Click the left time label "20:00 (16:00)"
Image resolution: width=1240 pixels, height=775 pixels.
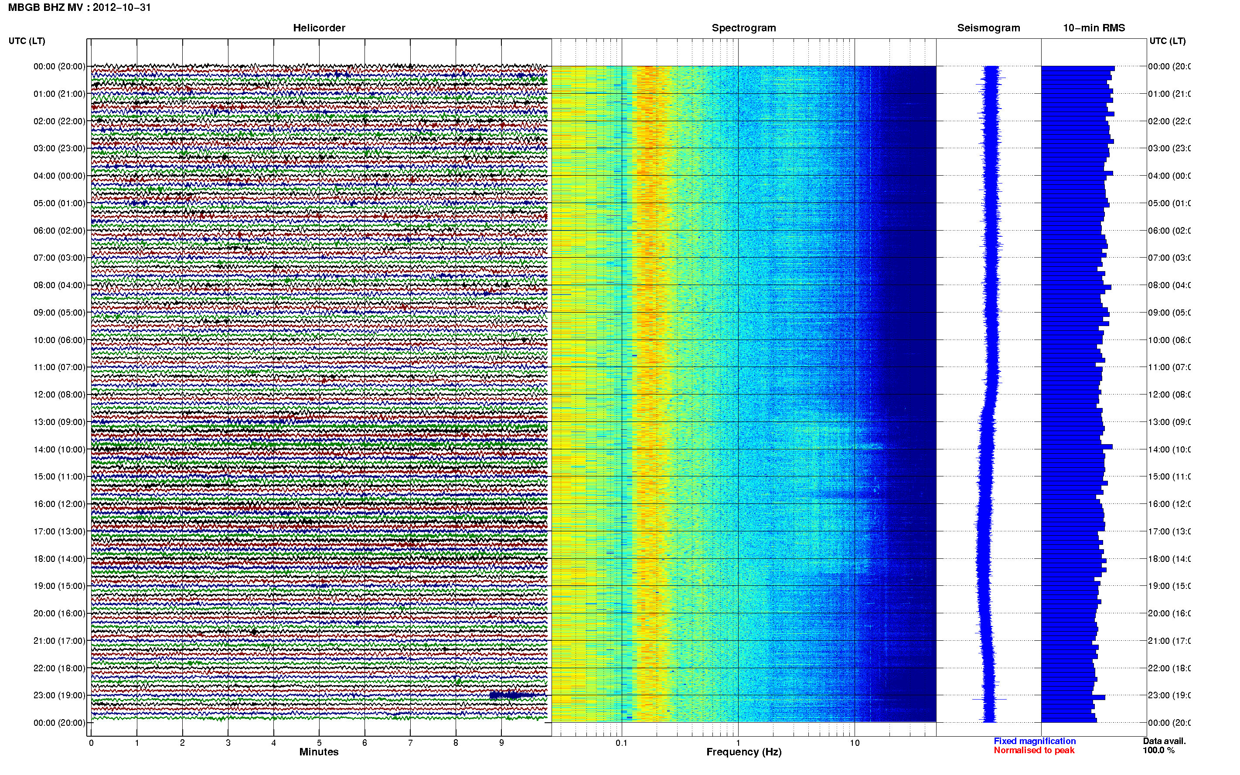click(x=59, y=613)
